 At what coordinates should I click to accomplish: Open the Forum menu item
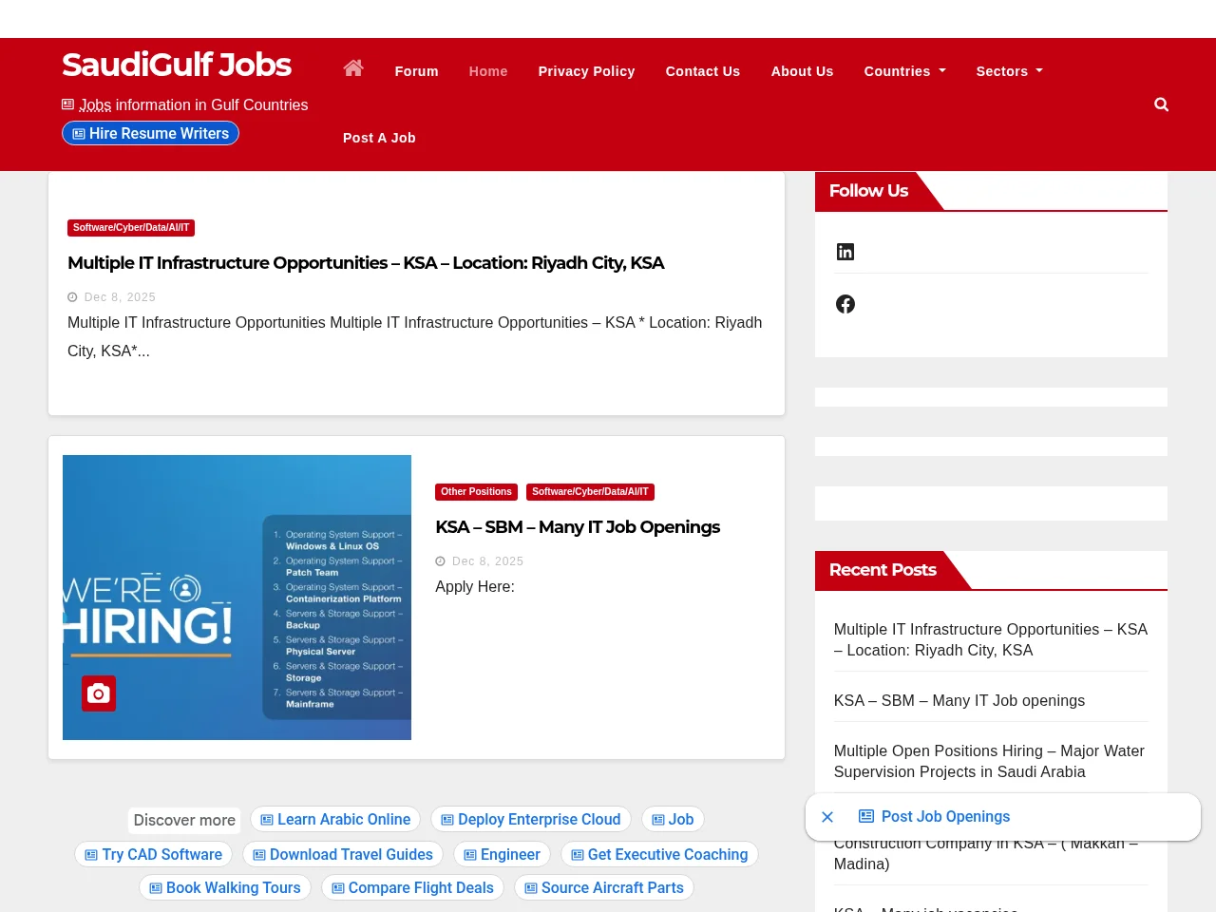[417, 71]
